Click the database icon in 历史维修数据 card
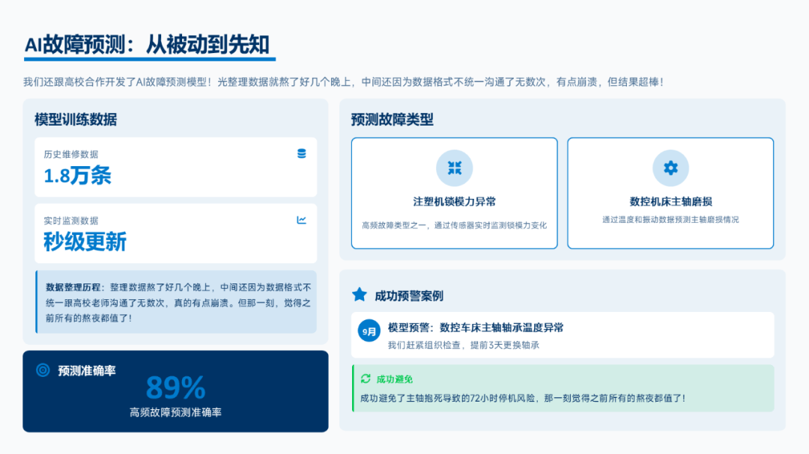This screenshot has height=454, width=809. pos(301,153)
